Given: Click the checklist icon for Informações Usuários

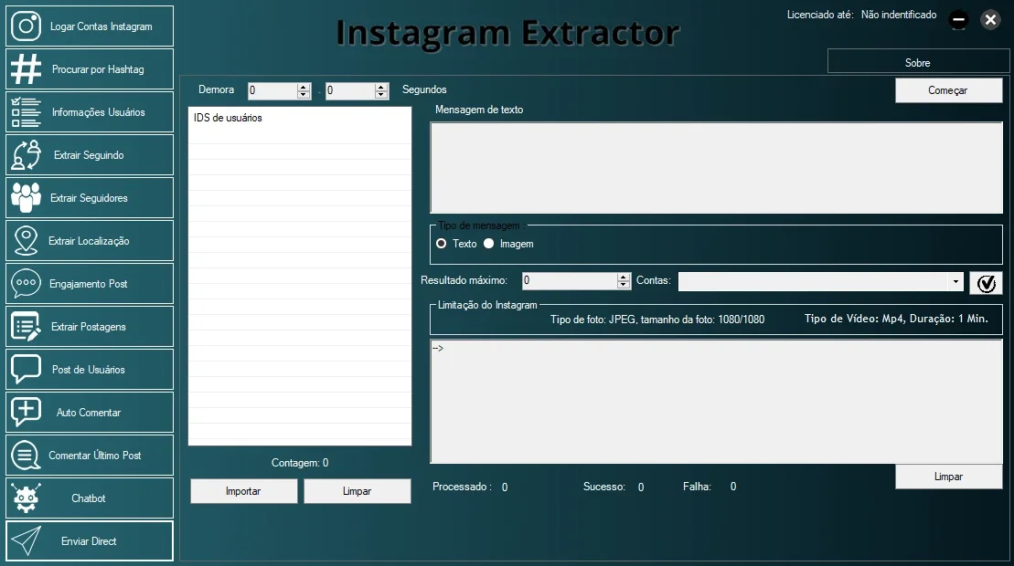Looking at the screenshot, I should (x=26, y=112).
